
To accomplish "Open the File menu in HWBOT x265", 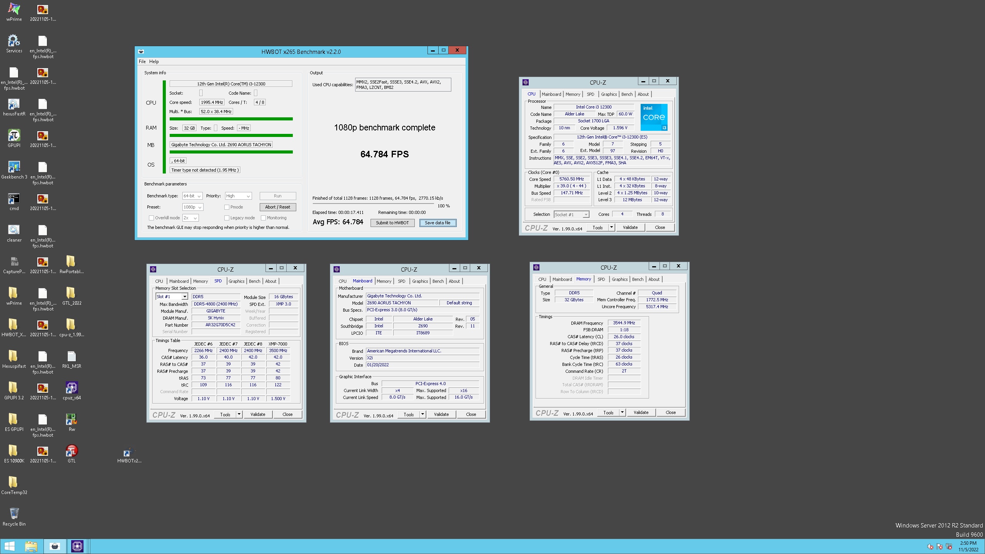I will click(x=142, y=62).
